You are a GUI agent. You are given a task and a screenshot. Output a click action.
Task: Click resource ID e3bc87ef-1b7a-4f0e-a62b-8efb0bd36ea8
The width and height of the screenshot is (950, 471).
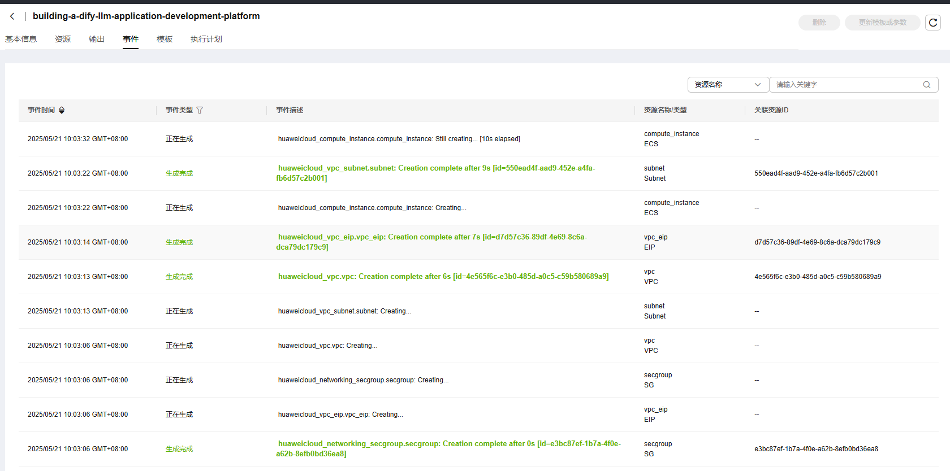pos(817,449)
